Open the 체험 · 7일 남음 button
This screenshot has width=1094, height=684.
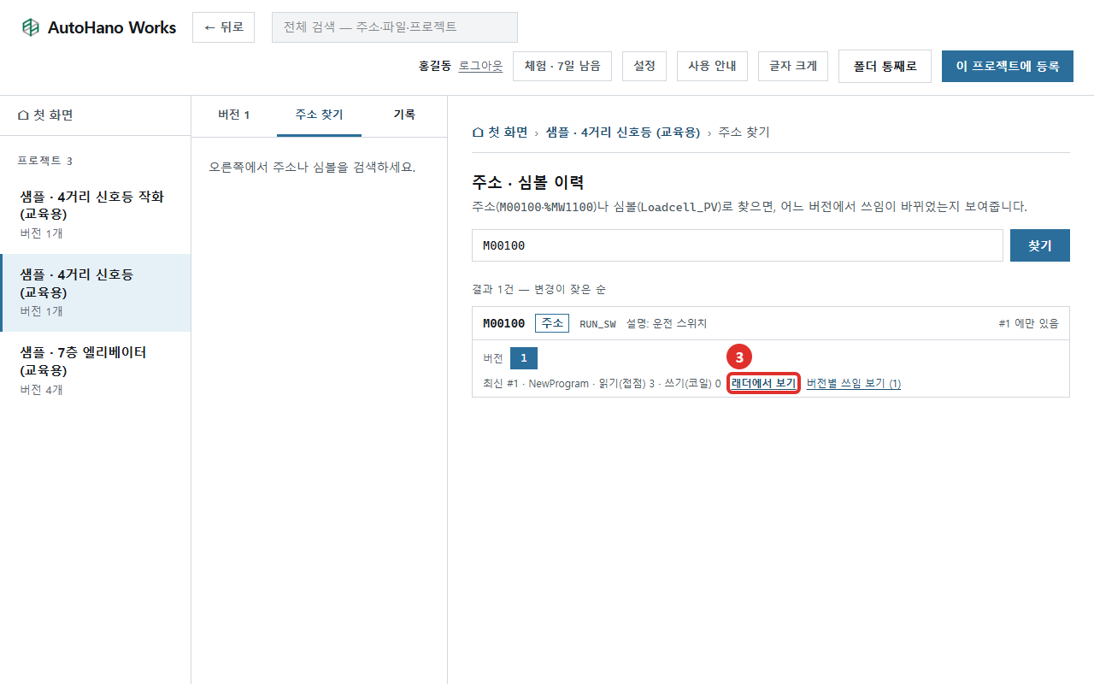tap(562, 66)
